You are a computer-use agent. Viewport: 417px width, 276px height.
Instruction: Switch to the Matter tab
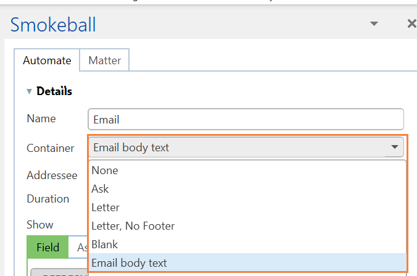[x=104, y=61]
